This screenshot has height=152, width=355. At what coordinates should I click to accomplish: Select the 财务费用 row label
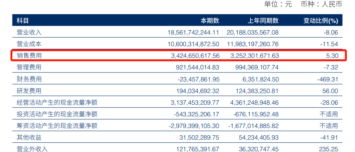pyautogui.click(x=29, y=79)
